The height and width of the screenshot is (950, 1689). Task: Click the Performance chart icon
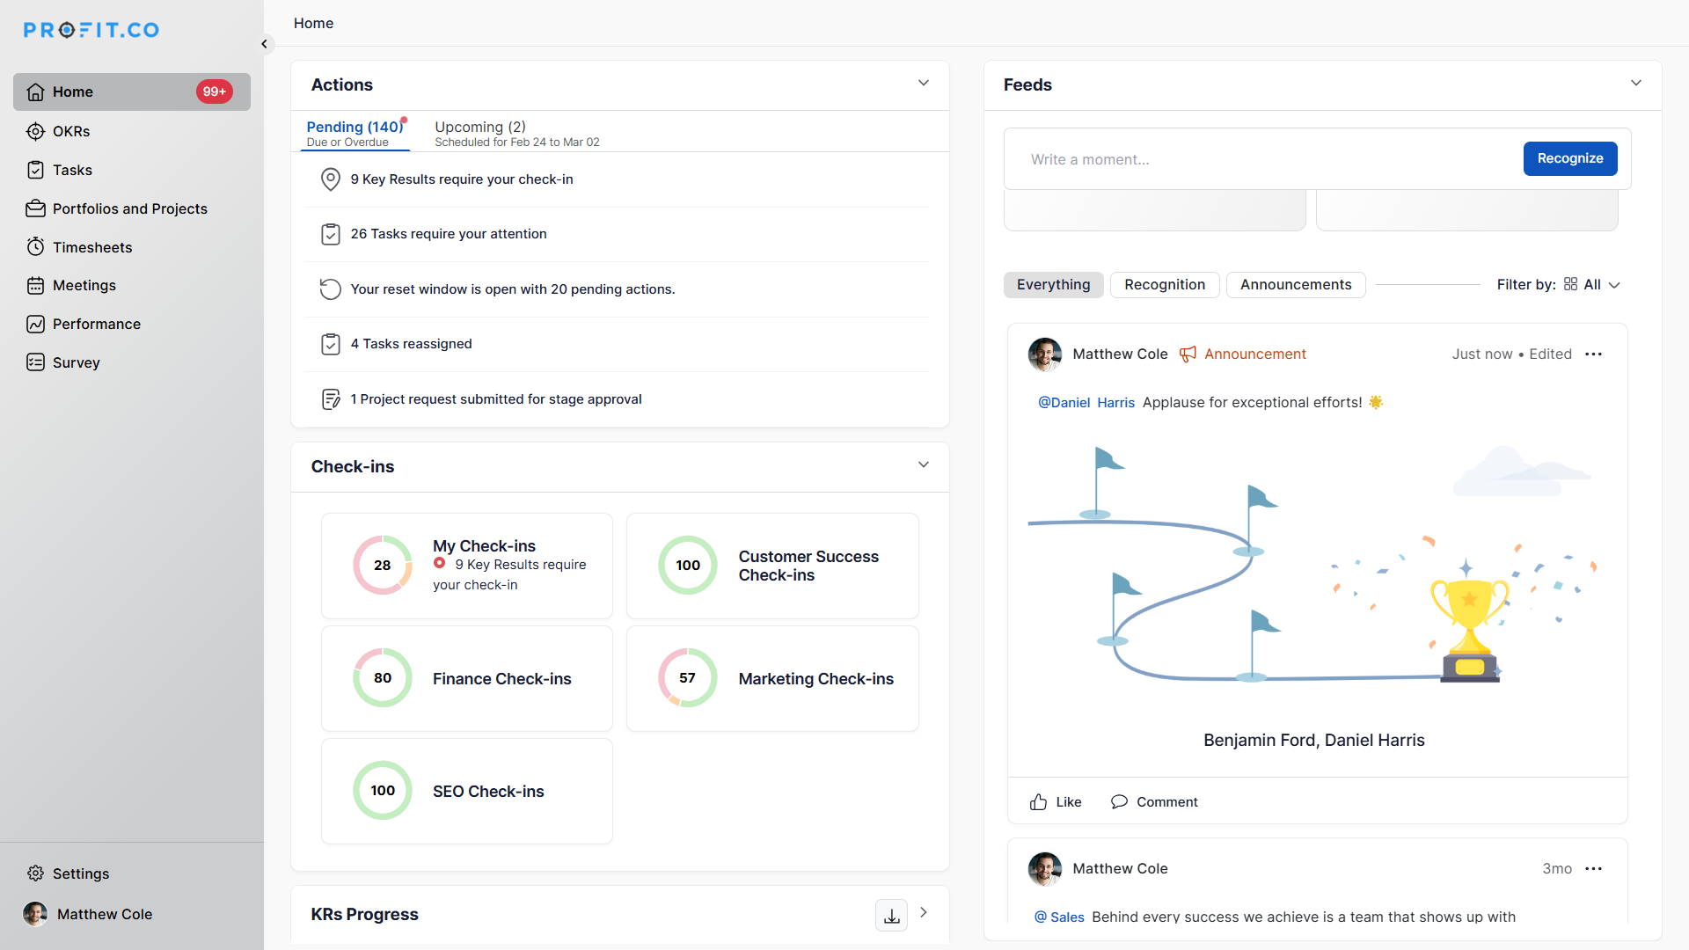click(x=35, y=325)
